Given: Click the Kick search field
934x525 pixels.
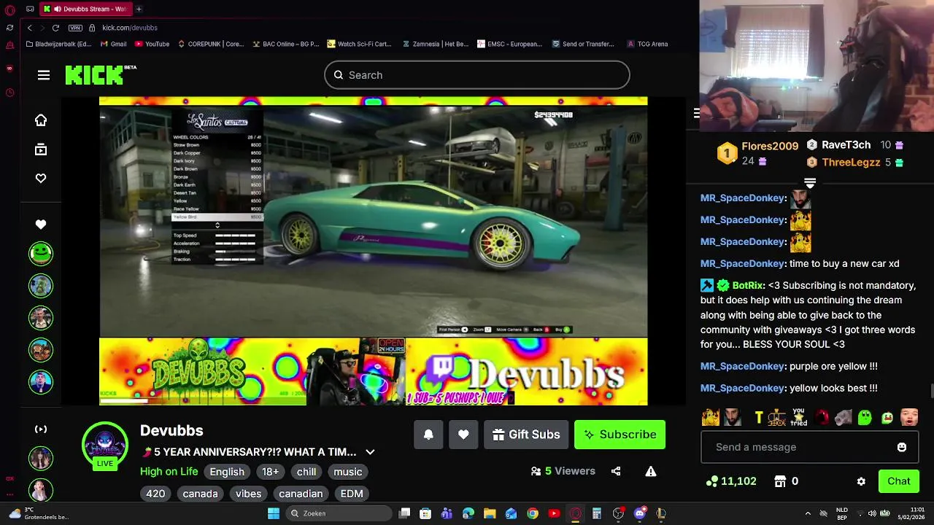Looking at the screenshot, I should pos(477,75).
